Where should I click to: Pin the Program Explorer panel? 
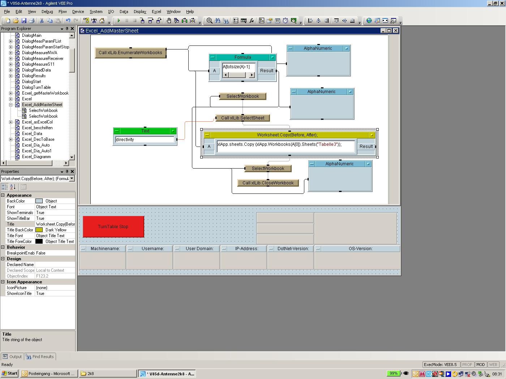(67, 29)
